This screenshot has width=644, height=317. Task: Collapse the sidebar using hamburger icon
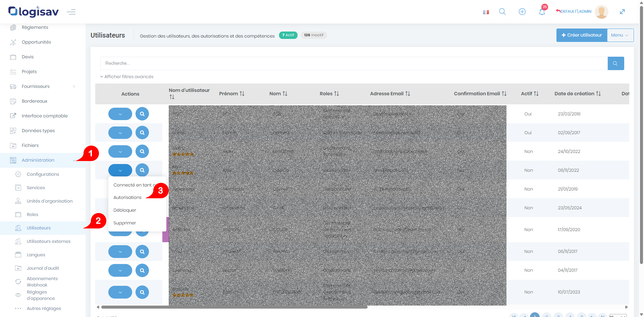(x=71, y=12)
